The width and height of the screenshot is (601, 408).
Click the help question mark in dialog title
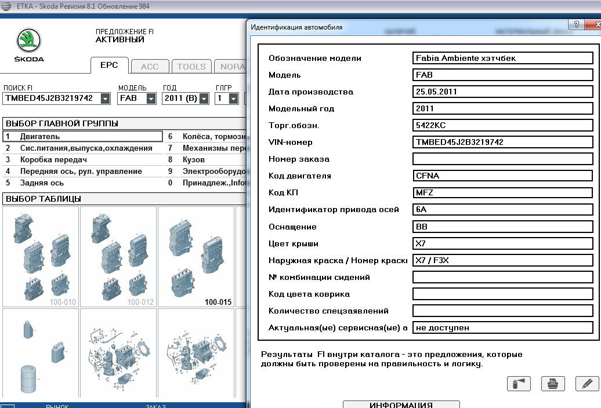[577, 25]
